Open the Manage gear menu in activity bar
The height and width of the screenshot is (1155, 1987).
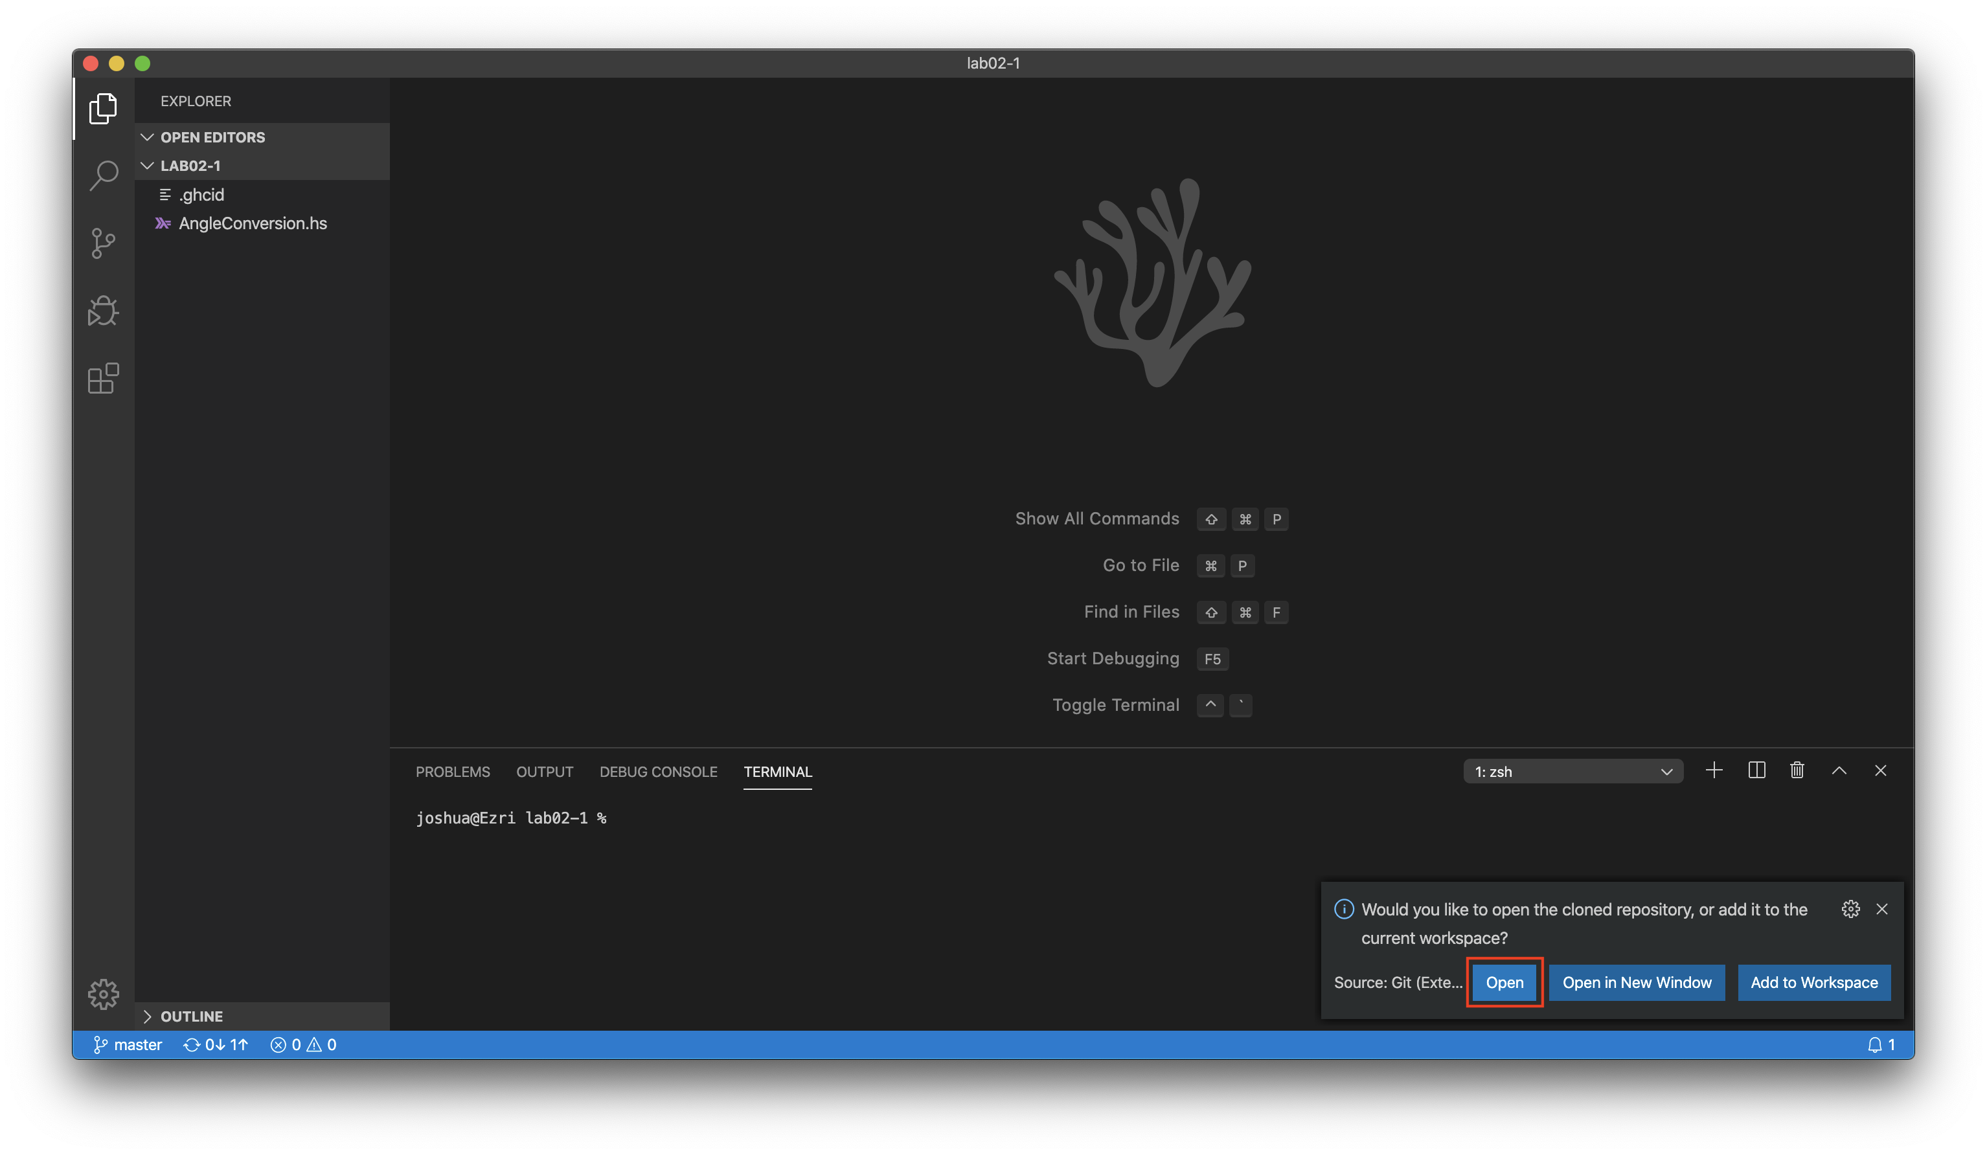point(103,994)
